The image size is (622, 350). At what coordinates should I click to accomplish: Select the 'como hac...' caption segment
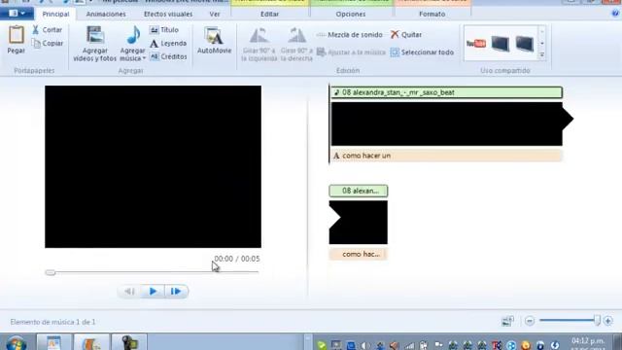point(359,254)
